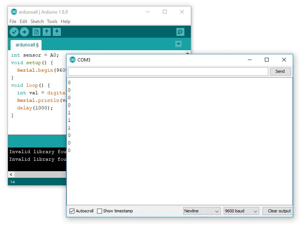Save sketch with the Save icon

click(57, 32)
